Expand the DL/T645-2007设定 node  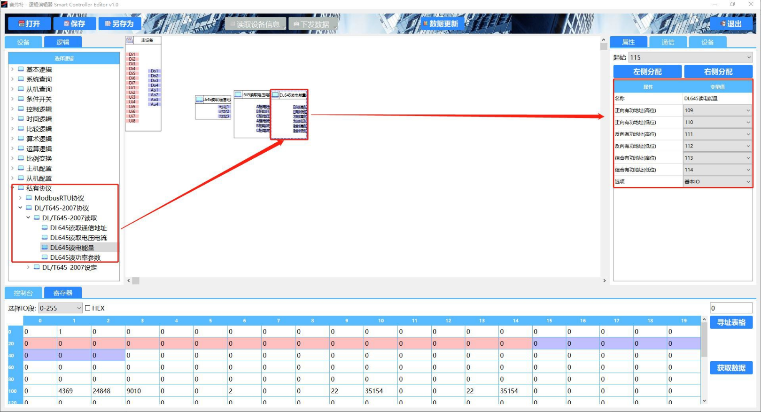pos(28,267)
